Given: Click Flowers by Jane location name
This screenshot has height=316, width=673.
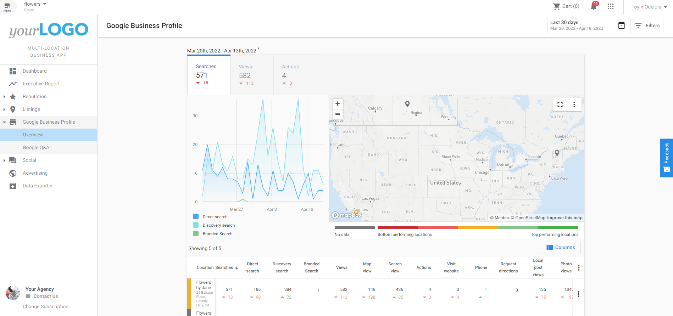Looking at the screenshot, I should coord(204,285).
